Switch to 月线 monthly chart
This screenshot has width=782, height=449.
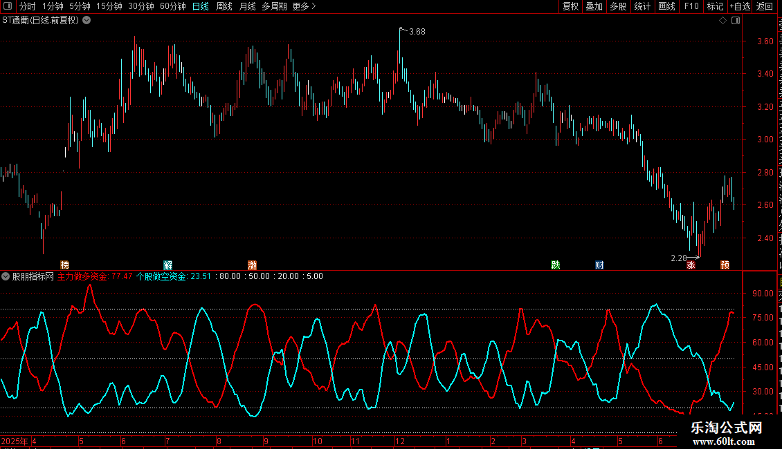click(x=247, y=6)
